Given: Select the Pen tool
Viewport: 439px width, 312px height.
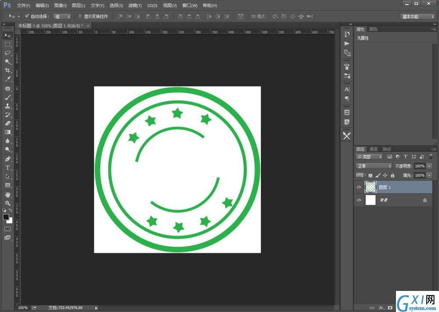Looking at the screenshot, I should (x=7, y=159).
